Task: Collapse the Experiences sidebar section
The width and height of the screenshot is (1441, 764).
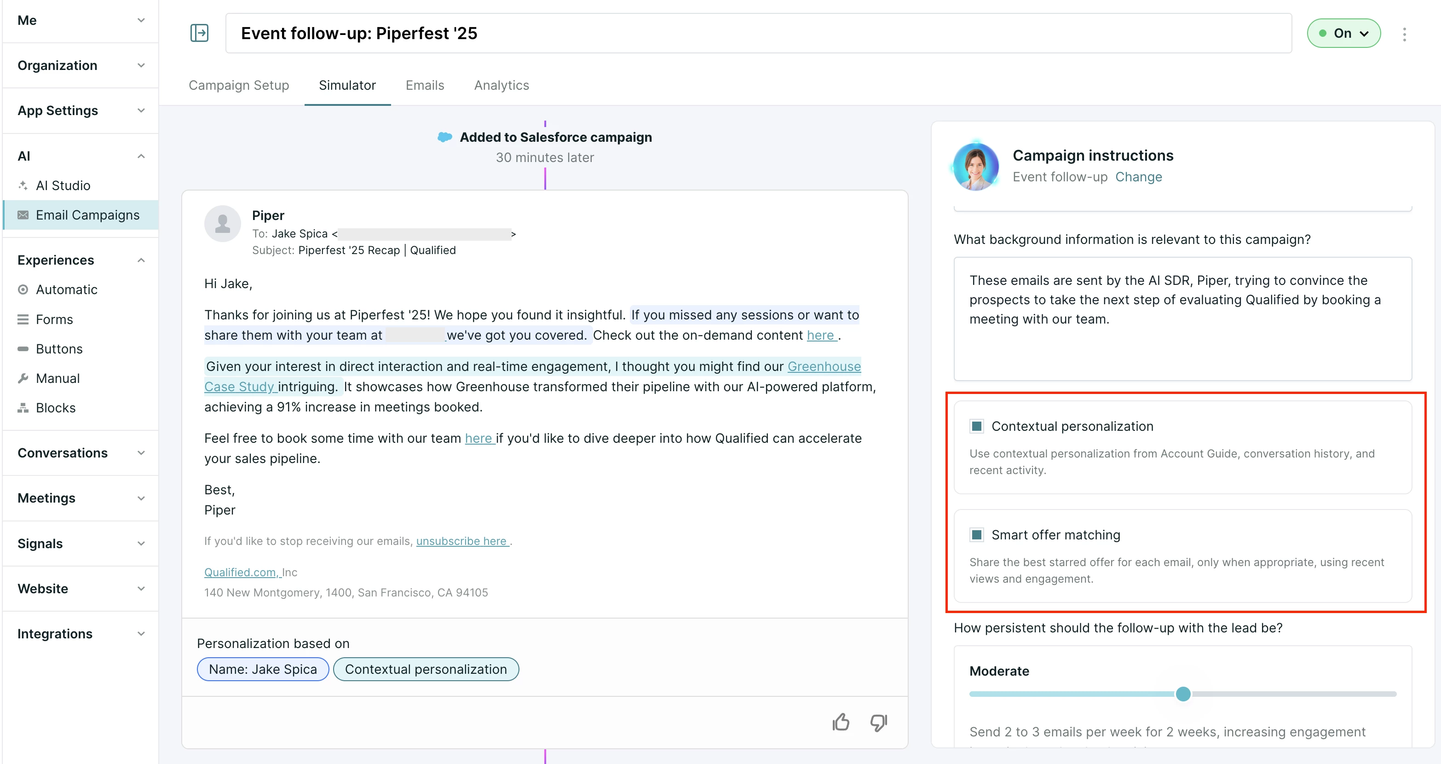Action: (x=81, y=260)
